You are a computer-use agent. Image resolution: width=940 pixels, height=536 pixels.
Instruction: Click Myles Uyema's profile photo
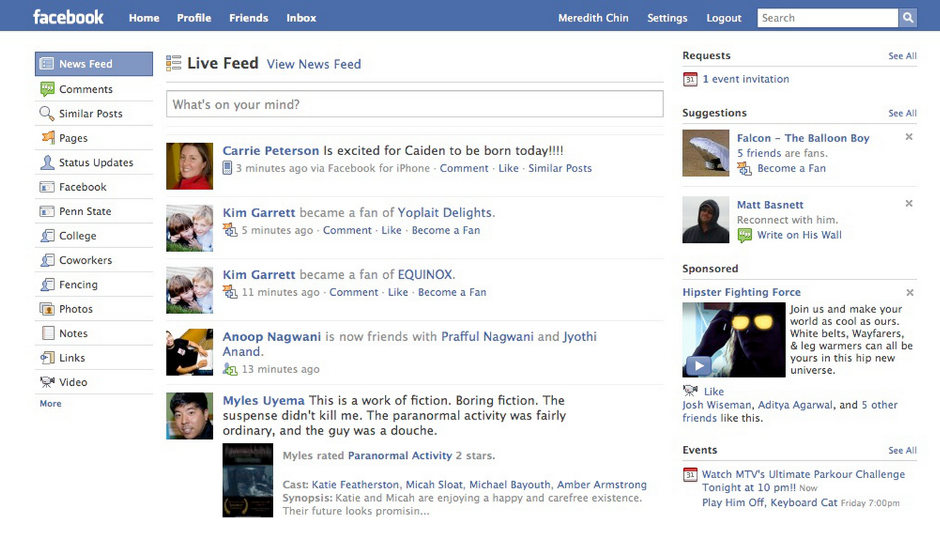click(190, 415)
